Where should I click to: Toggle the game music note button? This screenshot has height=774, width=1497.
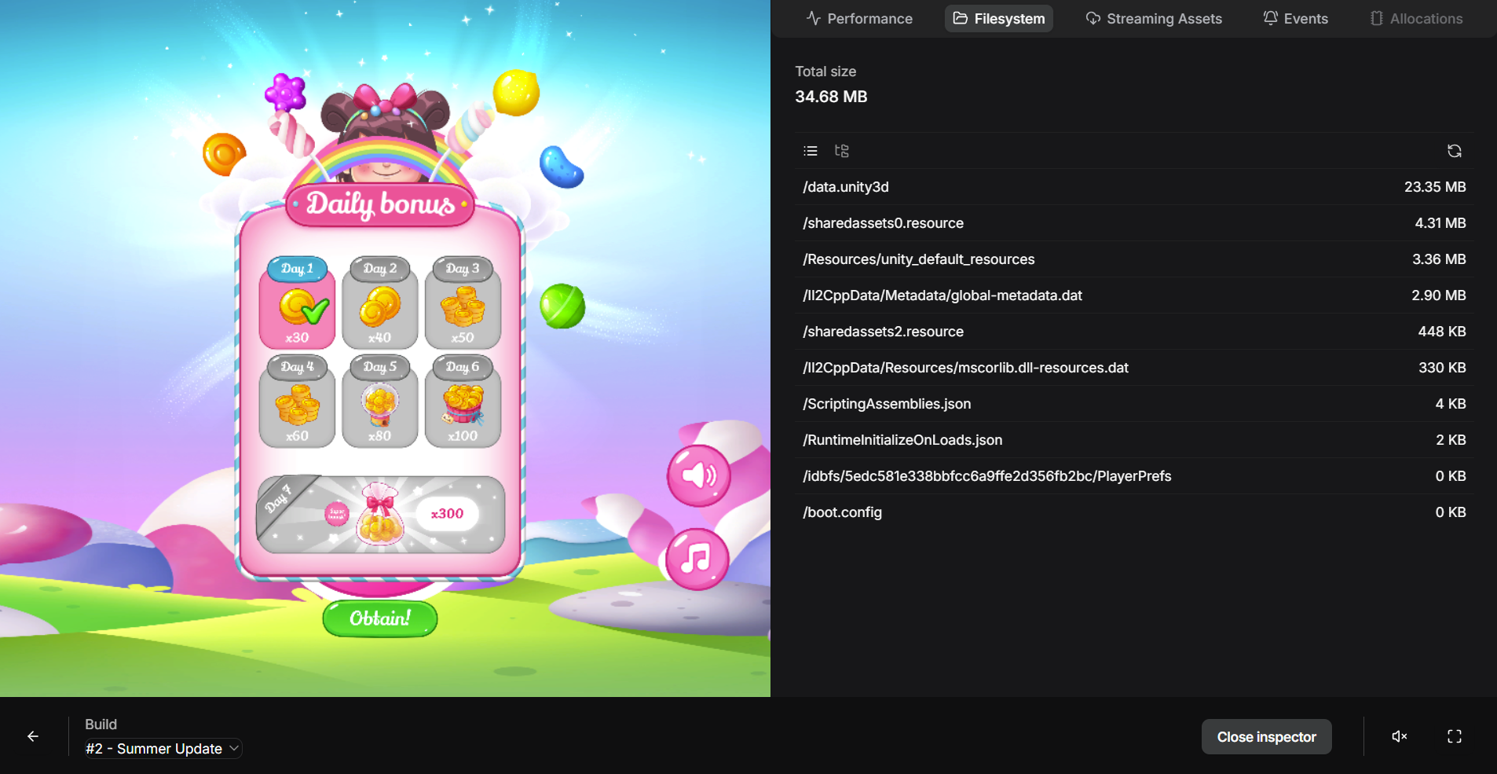pos(697,559)
